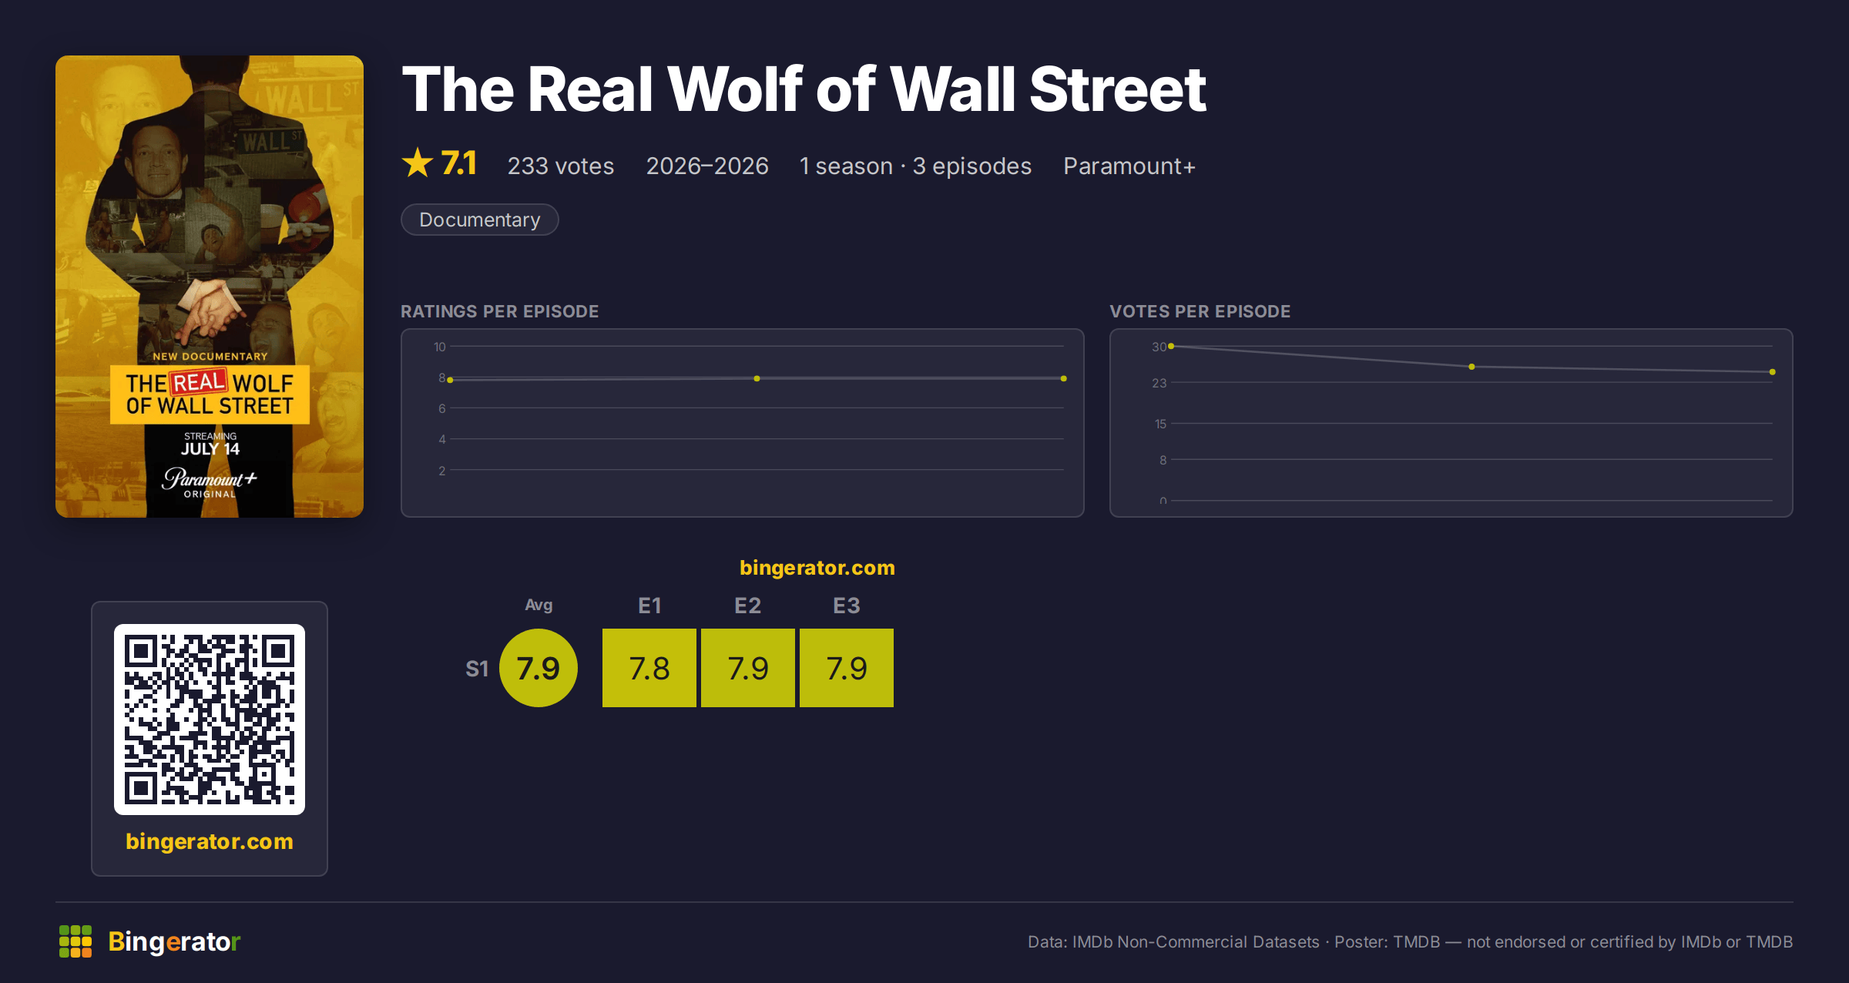Viewport: 1849px width, 983px height.
Task: Click the first point on ratings chart
Action: [x=450, y=380]
